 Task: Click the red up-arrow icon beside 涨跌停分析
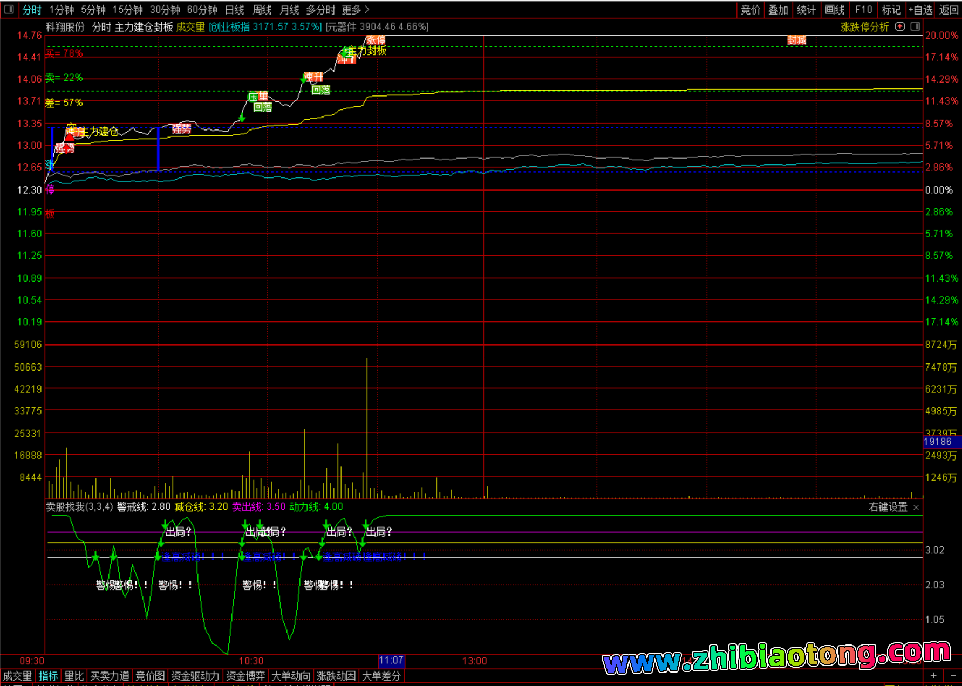point(899,26)
